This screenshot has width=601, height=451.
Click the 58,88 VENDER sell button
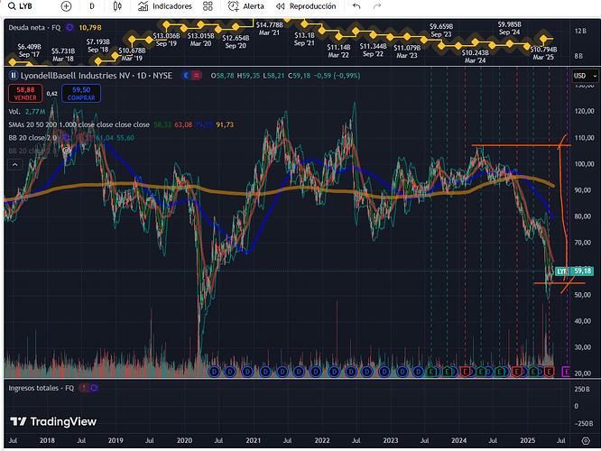click(25, 94)
